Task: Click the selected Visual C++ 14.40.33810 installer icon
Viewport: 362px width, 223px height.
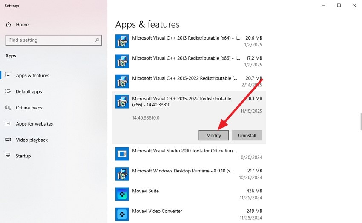Action: (122, 102)
